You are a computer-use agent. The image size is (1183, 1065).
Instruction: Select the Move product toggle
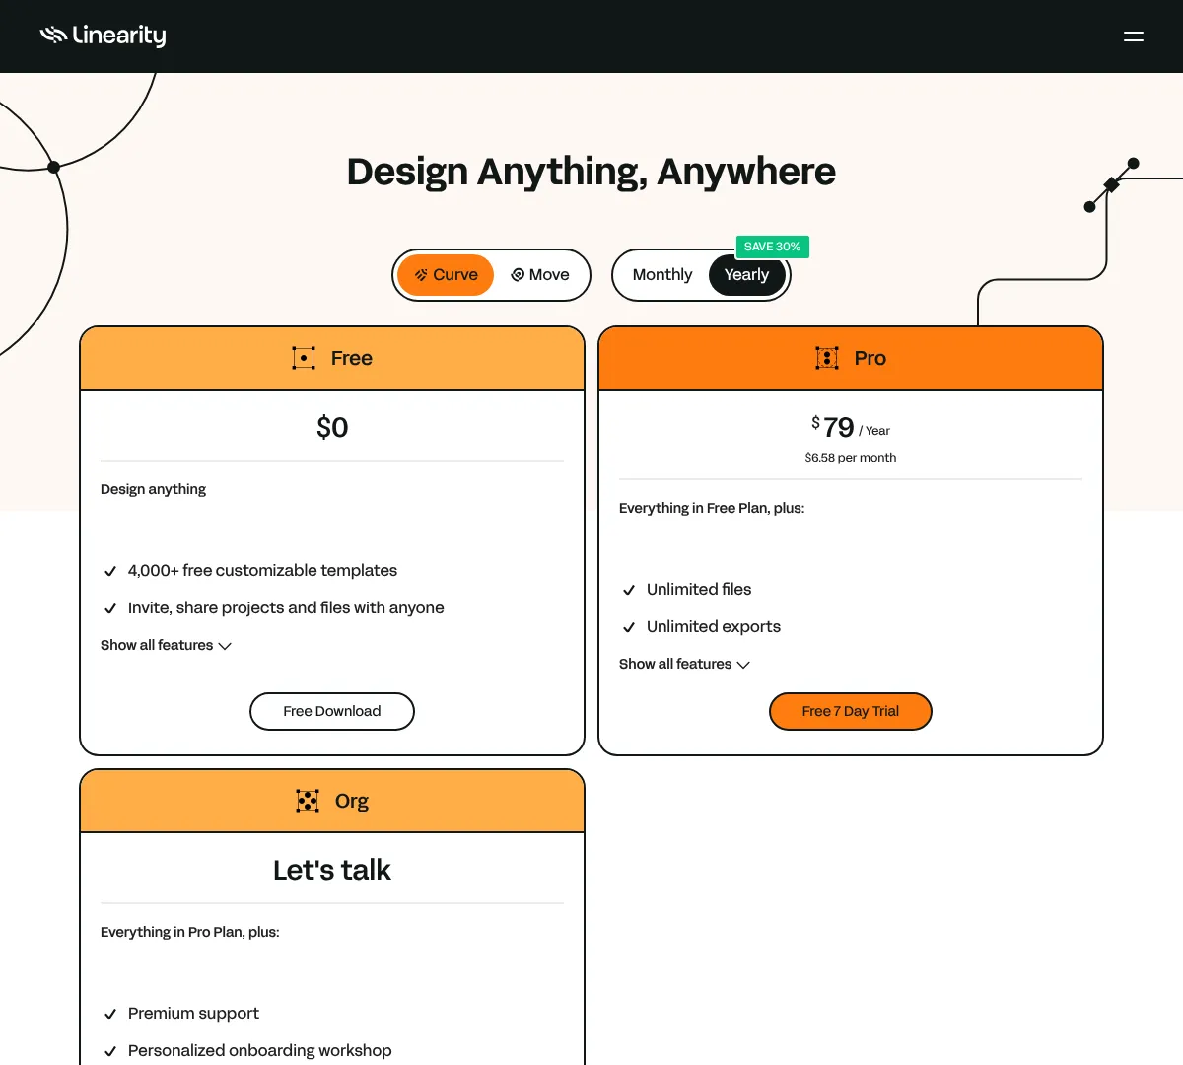coord(540,275)
